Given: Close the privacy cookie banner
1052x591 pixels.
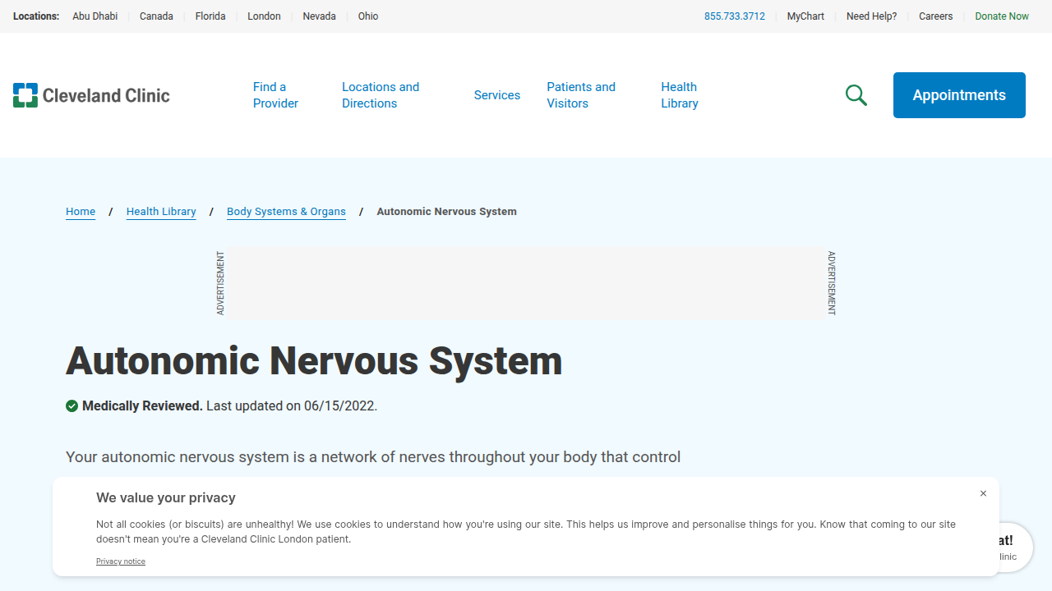Looking at the screenshot, I should click(x=983, y=493).
